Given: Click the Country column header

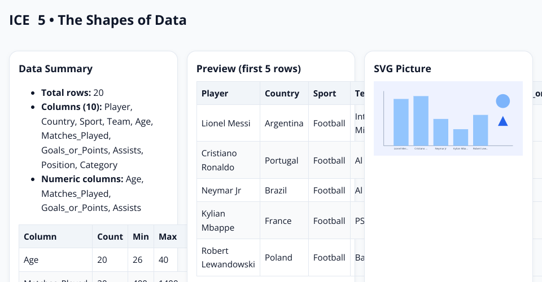Looking at the screenshot, I should point(282,94).
